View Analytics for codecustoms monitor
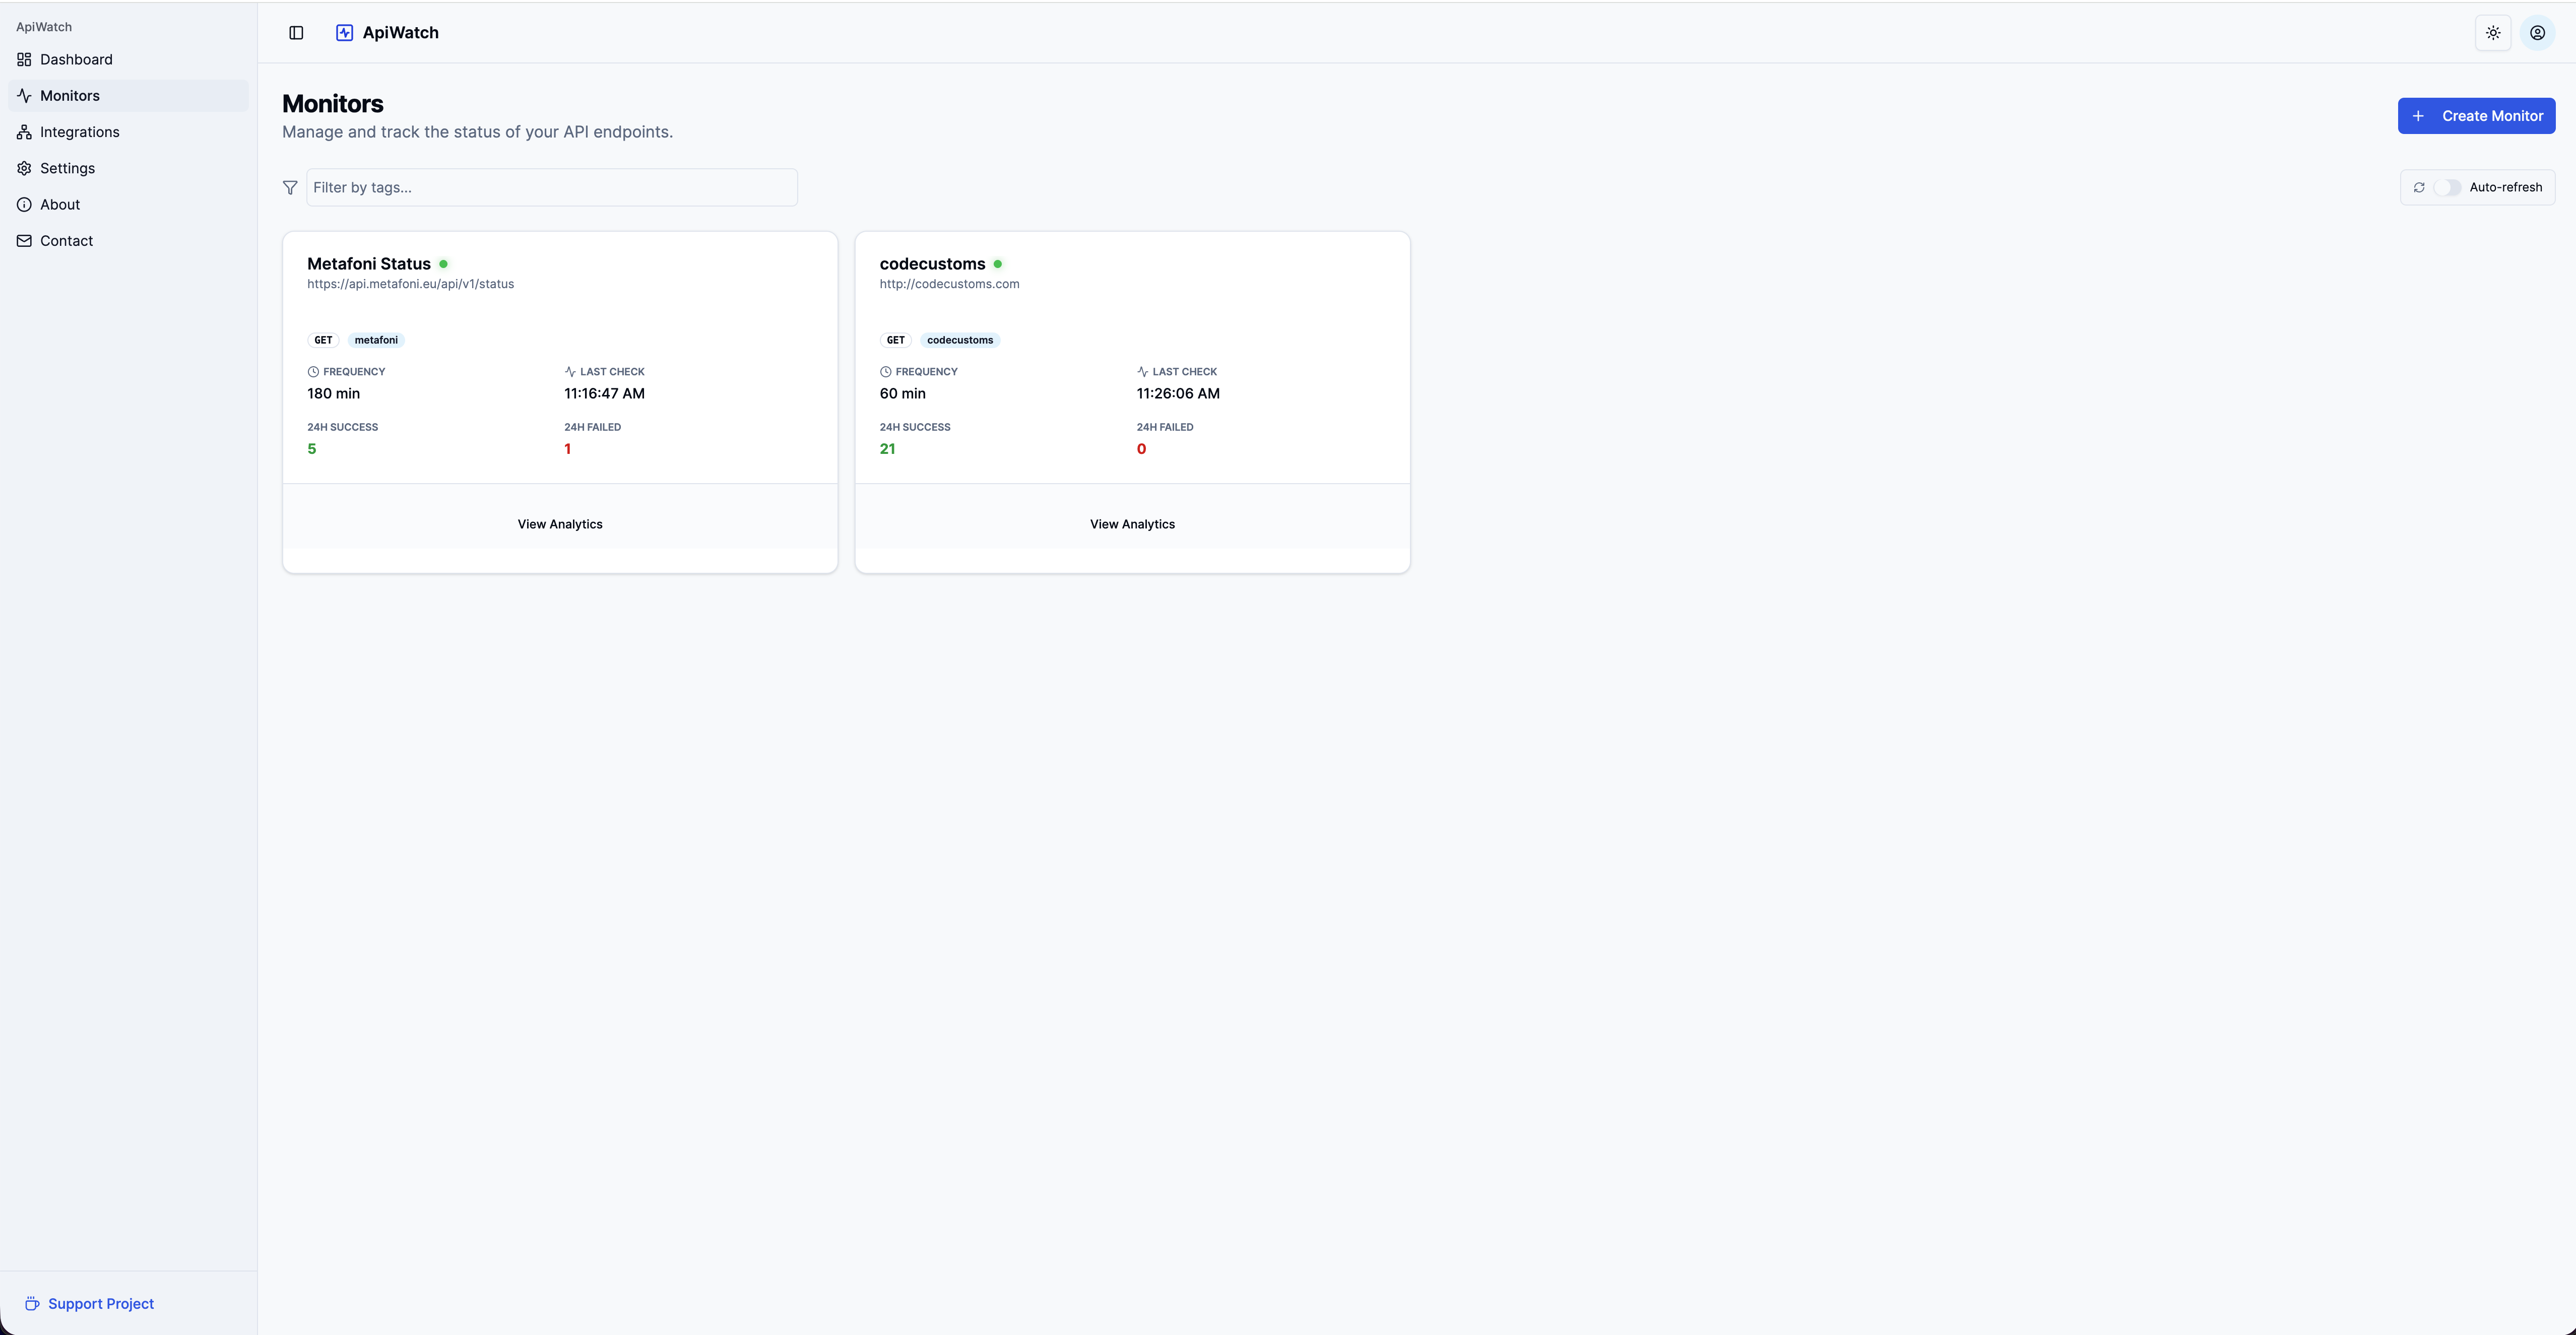The image size is (2576, 1335). pos(1132,524)
